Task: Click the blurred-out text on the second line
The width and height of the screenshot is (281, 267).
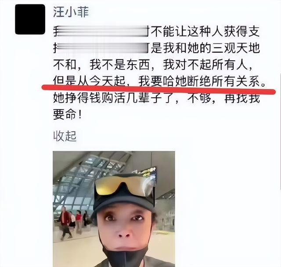Action: coord(101,48)
